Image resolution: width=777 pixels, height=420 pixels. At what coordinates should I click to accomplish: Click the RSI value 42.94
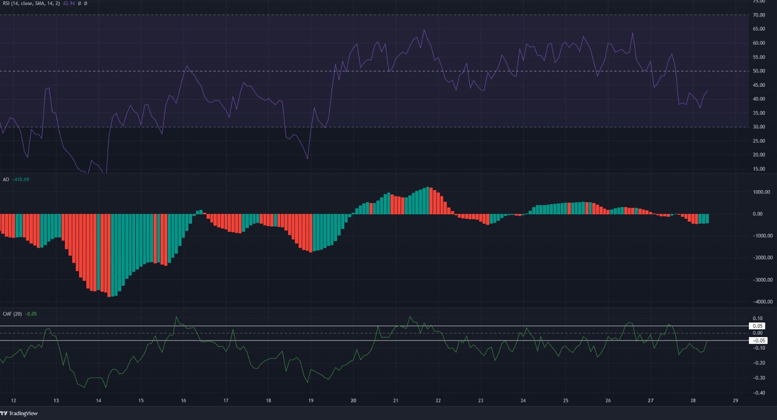(68, 3)
